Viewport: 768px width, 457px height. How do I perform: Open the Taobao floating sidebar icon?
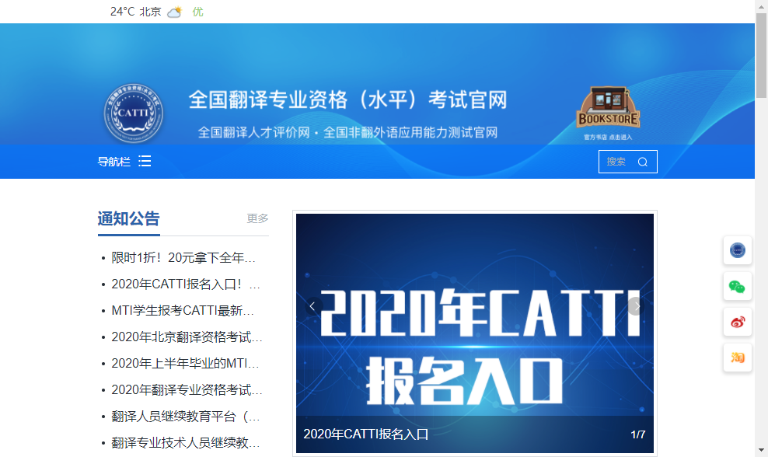coord(737,358)
